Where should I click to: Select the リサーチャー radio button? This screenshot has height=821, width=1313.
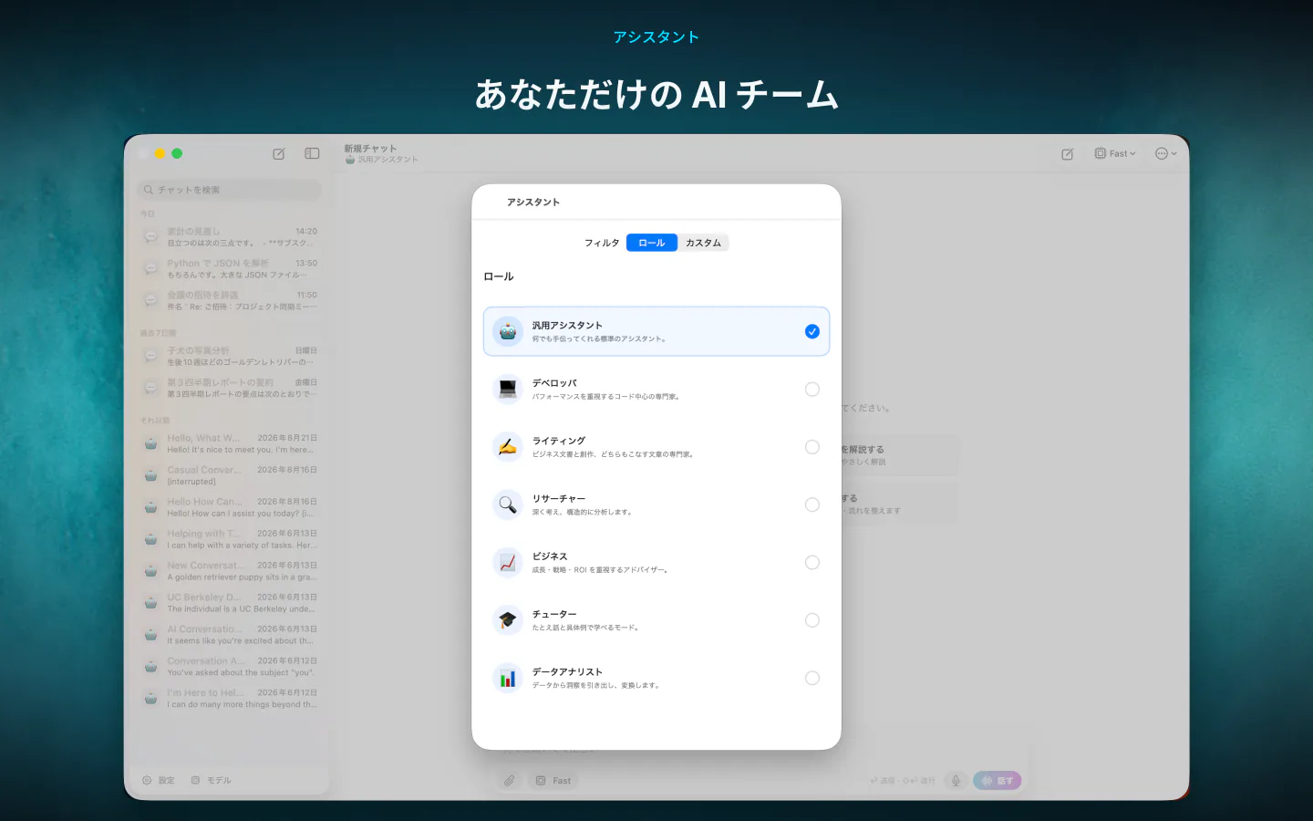[812, 504]
